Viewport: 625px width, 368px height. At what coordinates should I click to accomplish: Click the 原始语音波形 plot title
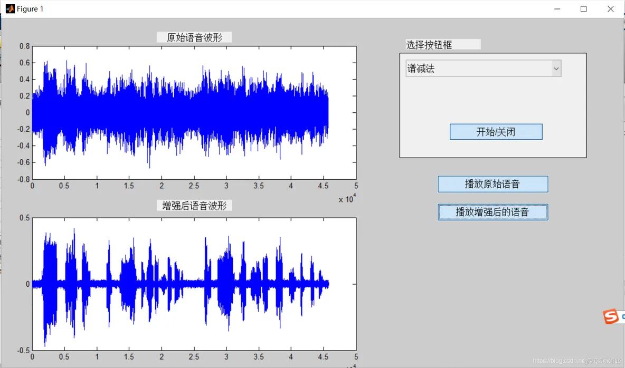(194, 37)
